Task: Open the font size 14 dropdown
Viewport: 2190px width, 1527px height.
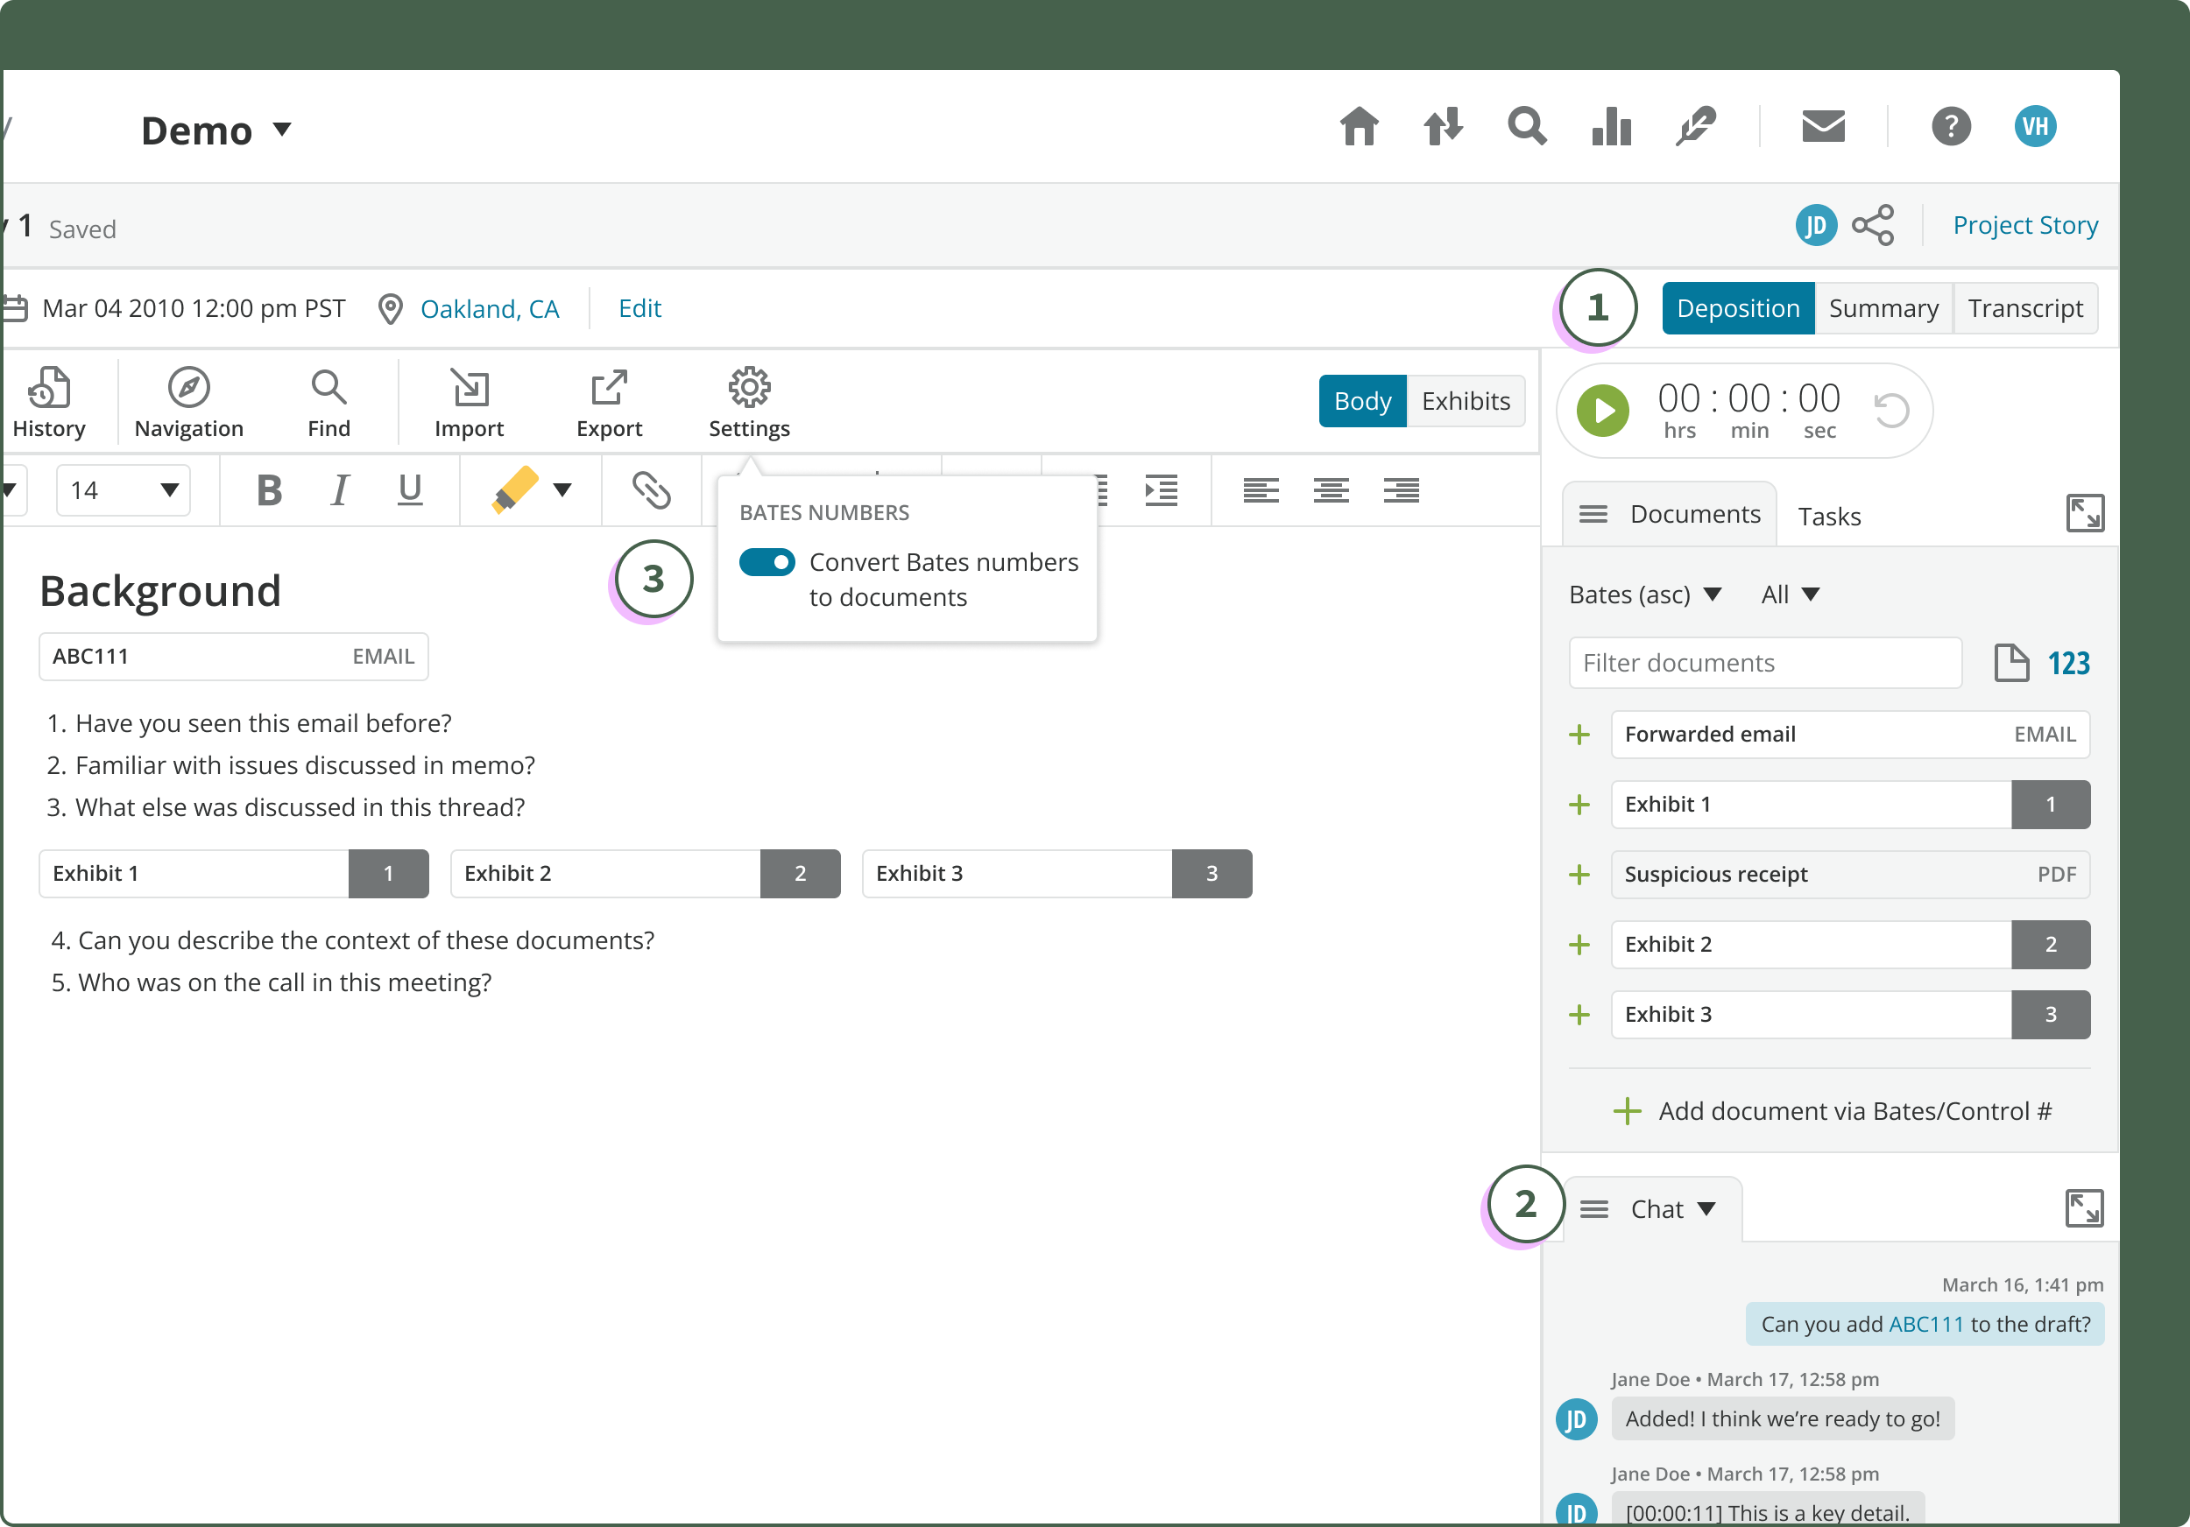Action: click(123, 490)
